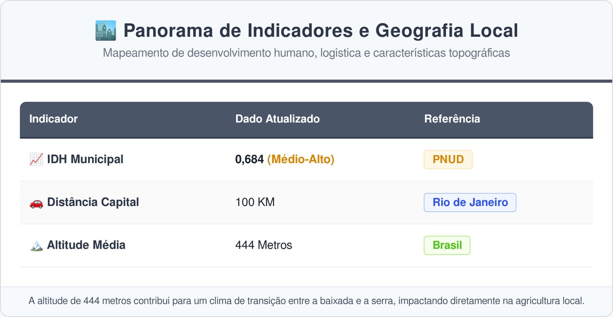Select the Altitude Média row label

[x=86, y=246]
